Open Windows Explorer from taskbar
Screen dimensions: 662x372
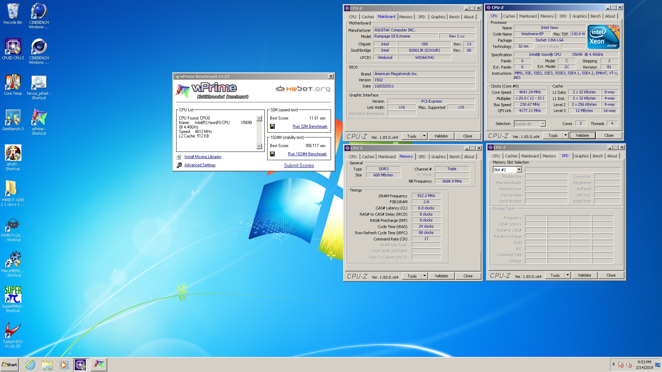click(x=47, y=365)
